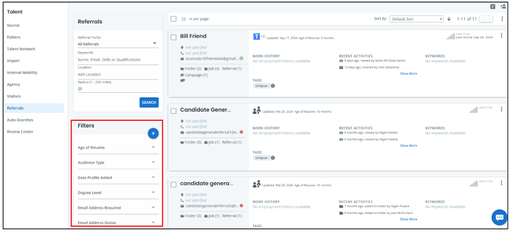Open Bill Friend profile name
Image resolution: width=509 pixels, height=232 pixels.
(x=193, y=36)
